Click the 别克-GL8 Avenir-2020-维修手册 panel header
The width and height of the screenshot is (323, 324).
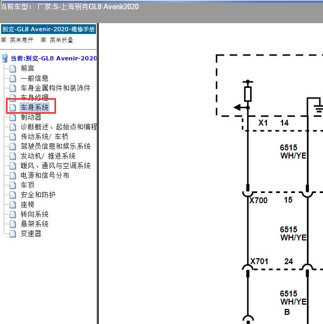point(49,29)
